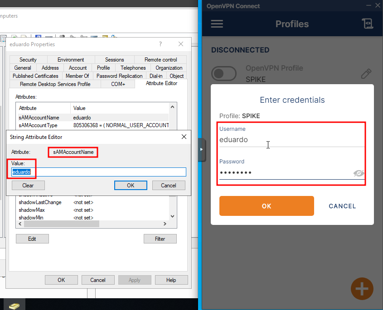The height and width of the screenshot is (310, 383).
Task: Click the yellow taskbar icon at the bottom
Action: click(14, 305)
